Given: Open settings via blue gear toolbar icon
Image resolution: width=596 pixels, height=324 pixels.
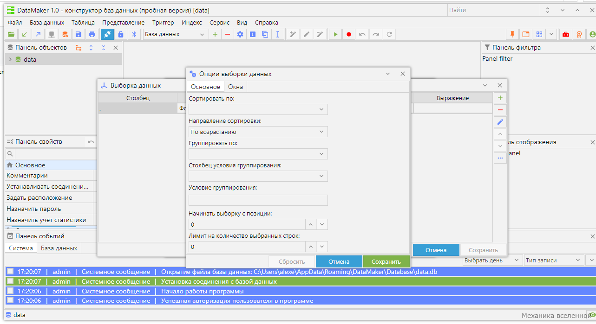Looking at the screenshot, I should pyautogui.click(x=240, y=34).
